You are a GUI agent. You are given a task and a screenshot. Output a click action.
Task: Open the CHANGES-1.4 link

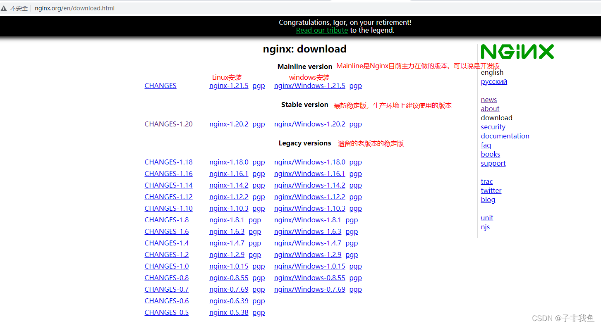tap(166, 243)
